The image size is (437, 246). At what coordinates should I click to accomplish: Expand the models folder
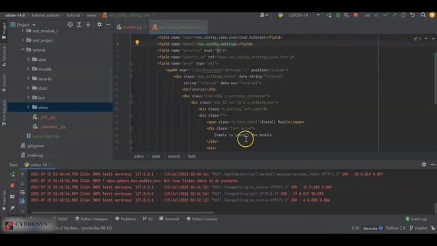[28, 68]
